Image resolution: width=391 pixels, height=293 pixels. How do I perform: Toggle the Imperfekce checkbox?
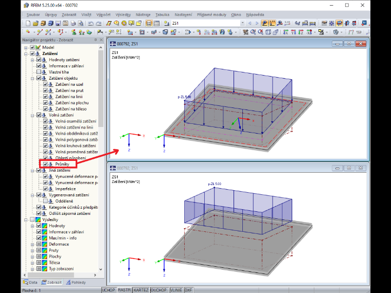pos(45,189)
